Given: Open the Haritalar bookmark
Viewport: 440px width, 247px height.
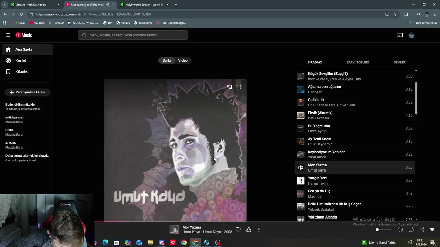Looking at the screenshot, I should click(56, 23).
